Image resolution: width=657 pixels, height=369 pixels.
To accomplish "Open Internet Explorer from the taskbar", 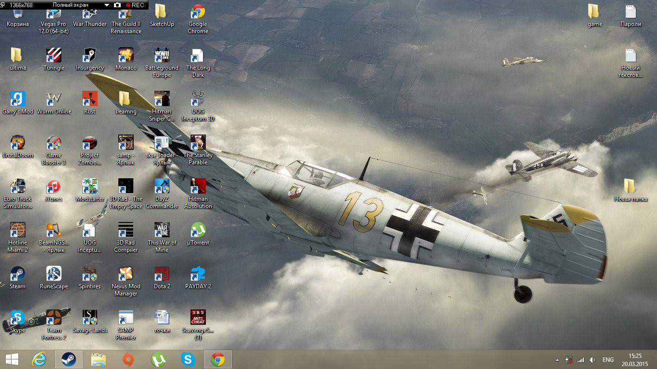I will (39, 359).
